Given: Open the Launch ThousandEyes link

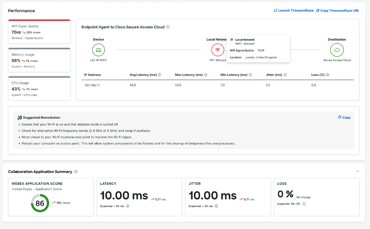Looking at the screenshot, I should click(x=293, y=11).
